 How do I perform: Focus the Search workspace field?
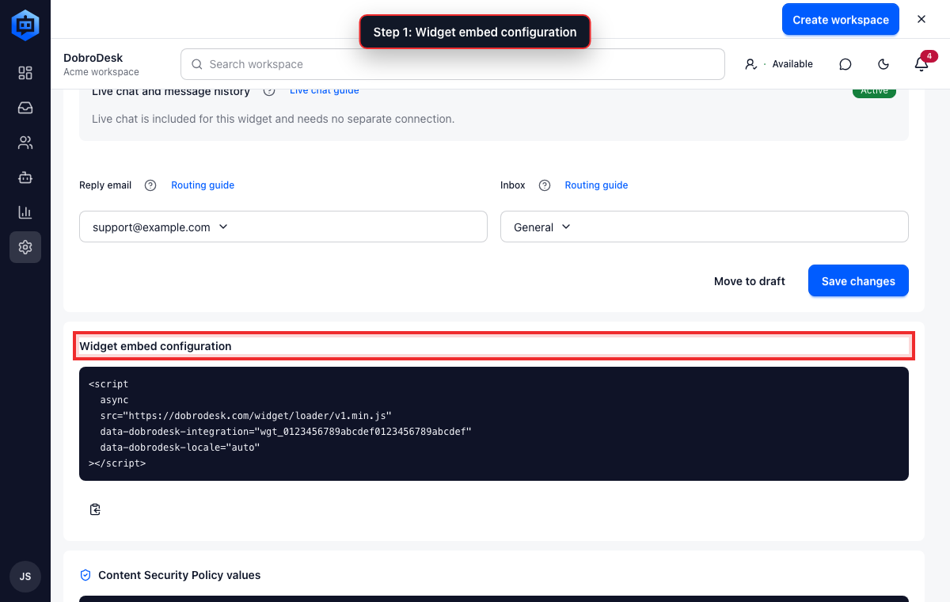pos(453,64)
